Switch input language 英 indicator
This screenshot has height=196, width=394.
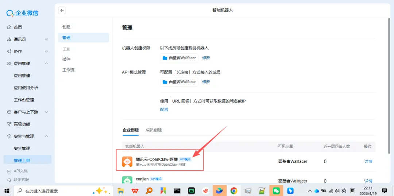pos(344,191)
